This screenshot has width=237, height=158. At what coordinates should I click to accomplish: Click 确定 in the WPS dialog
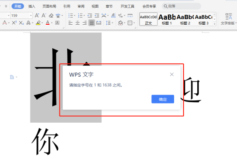point(163,99)
